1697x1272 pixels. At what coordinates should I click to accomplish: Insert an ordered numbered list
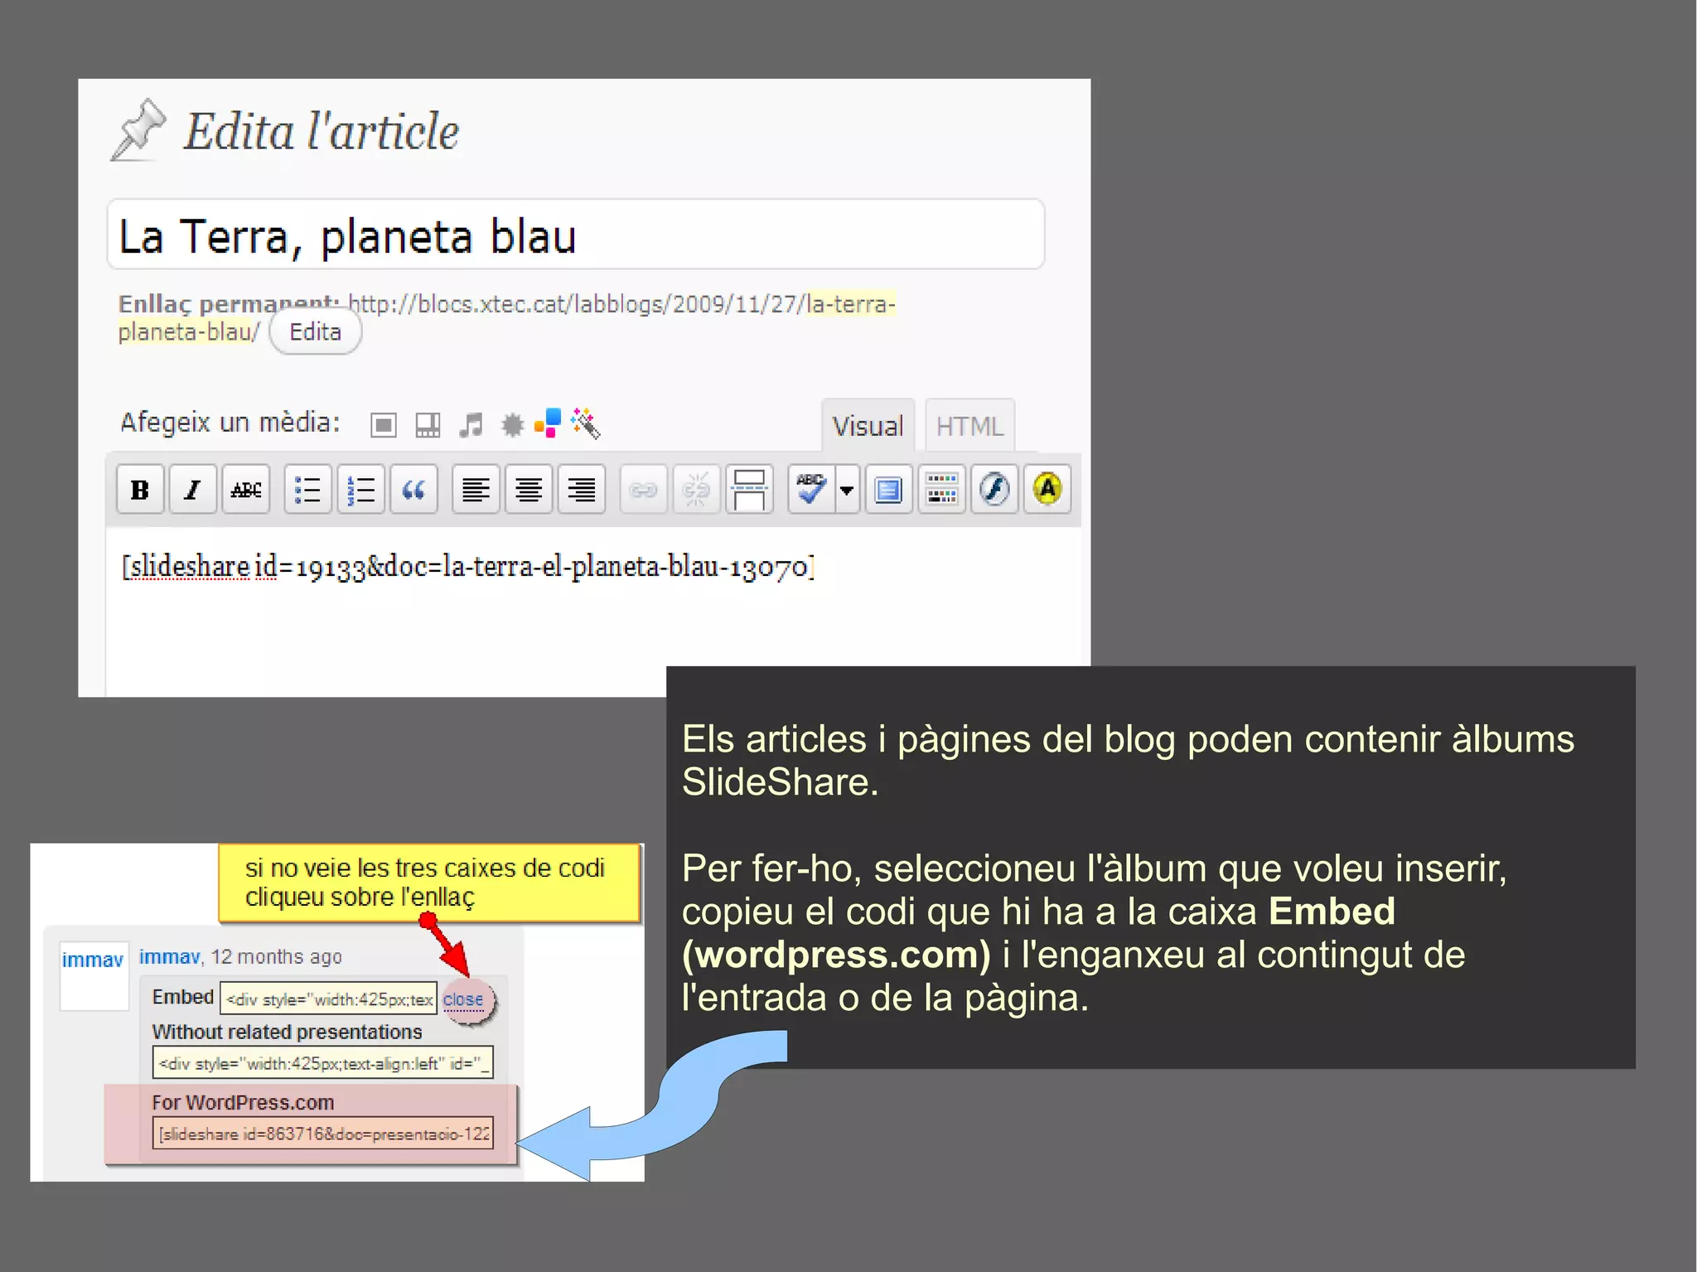(360, 490)
